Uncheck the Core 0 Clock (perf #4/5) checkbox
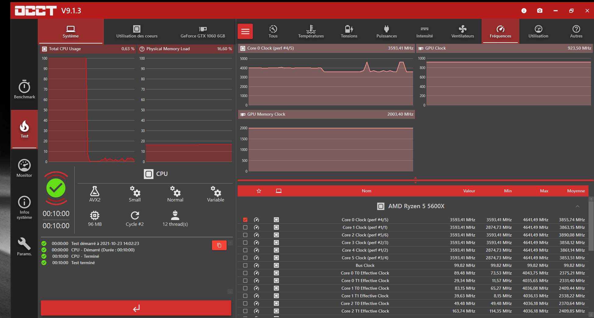Image resolution: width=594 pixels, height=318 pixels. [245, 220]
